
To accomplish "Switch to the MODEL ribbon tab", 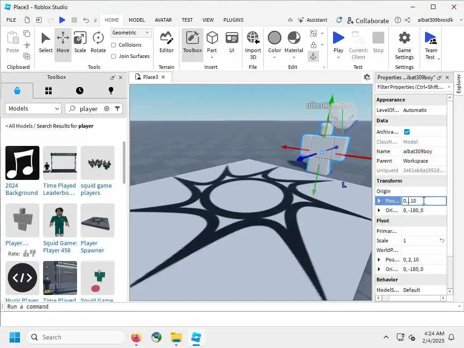I will (137, 20).
